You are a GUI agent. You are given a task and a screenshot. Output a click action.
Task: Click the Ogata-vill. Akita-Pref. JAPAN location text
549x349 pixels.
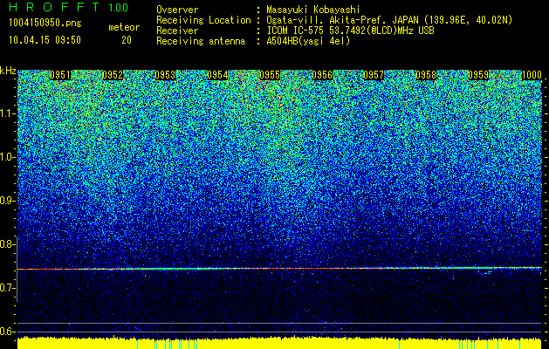[389, 20]
